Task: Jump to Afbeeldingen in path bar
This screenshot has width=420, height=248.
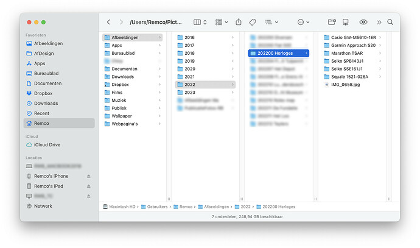Action: click(214, 207)
